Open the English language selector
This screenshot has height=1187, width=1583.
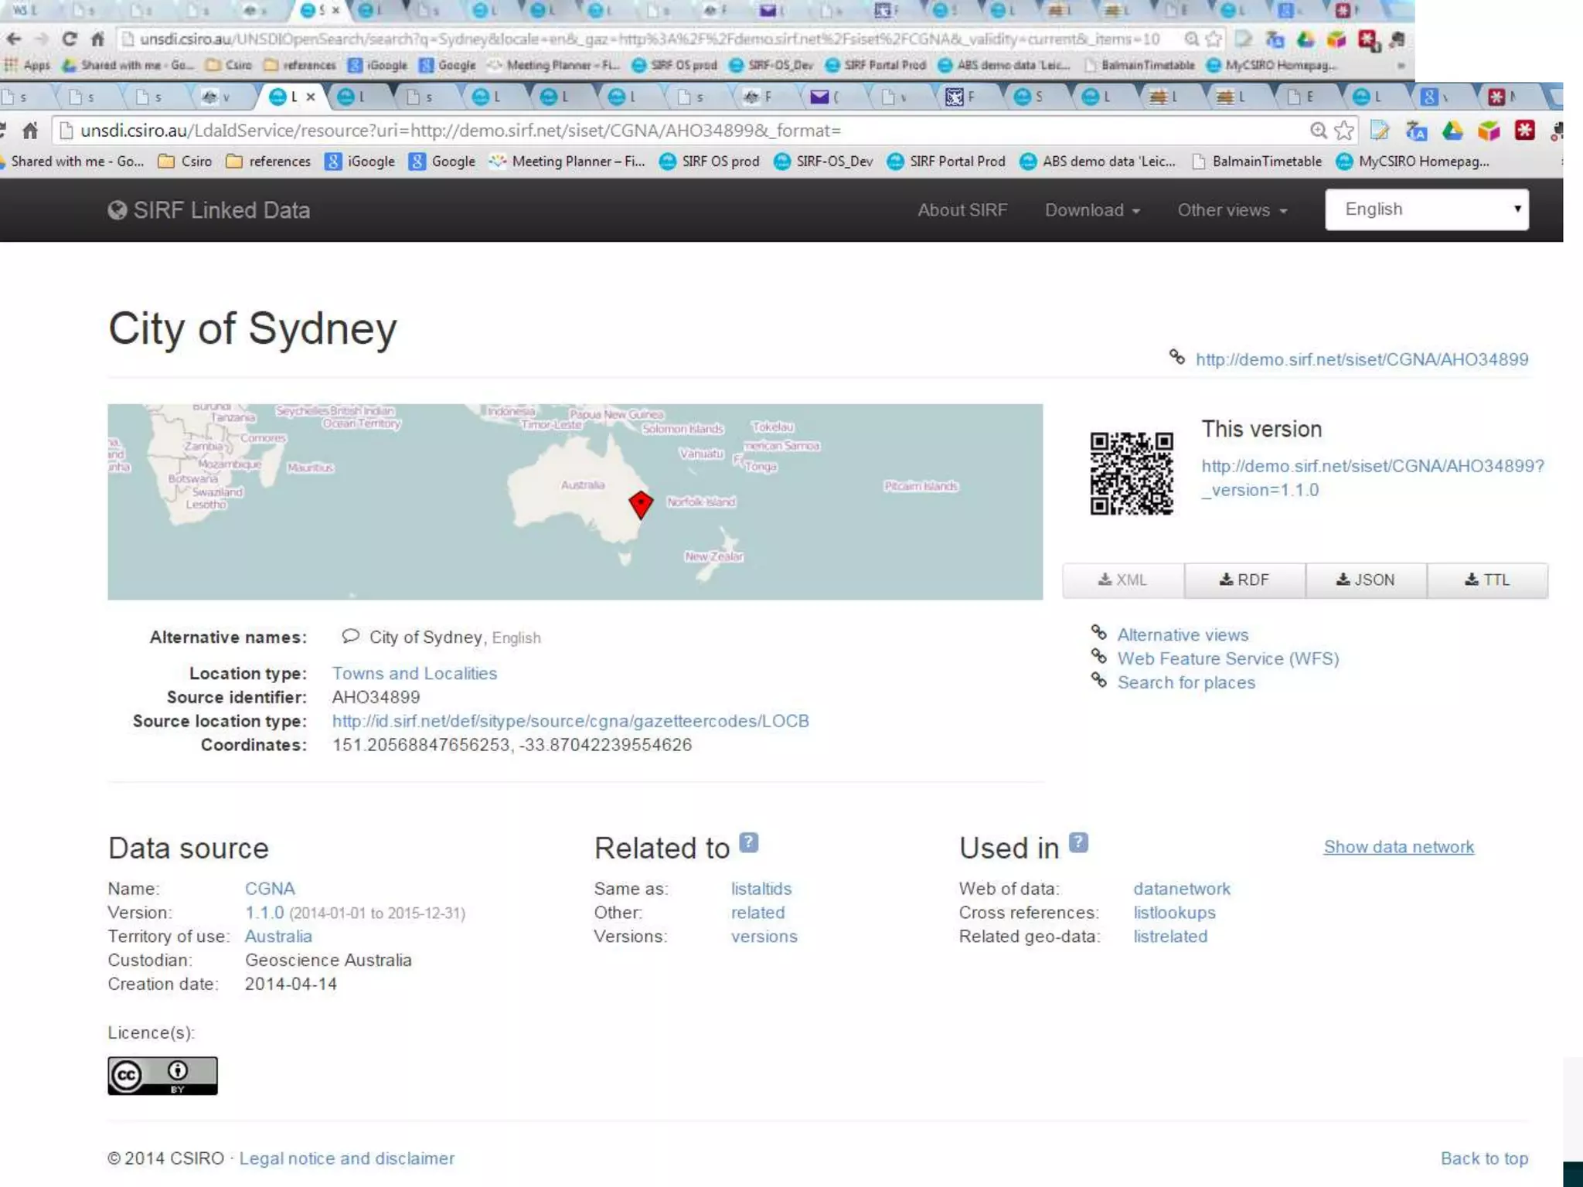(x=1427, y=209)
